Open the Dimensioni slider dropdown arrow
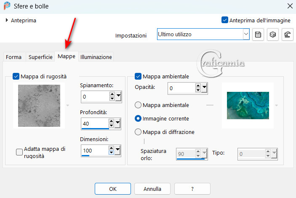 (x=117, y=150)
